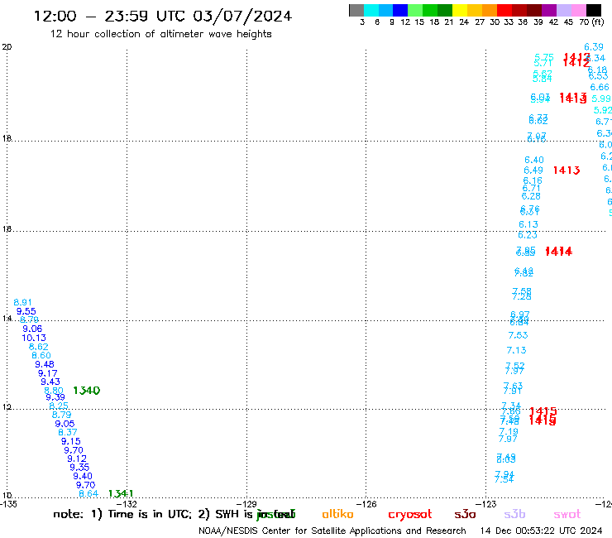Click the green time label '1340'
Viewport: 612px width, 538px height.
[87, 391]
